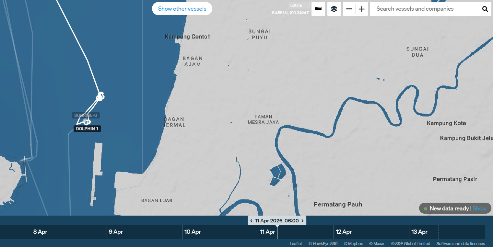Viewport: 493px width, 247px height.
Task: Zoom out using the minus button
Action: [349, 9]
